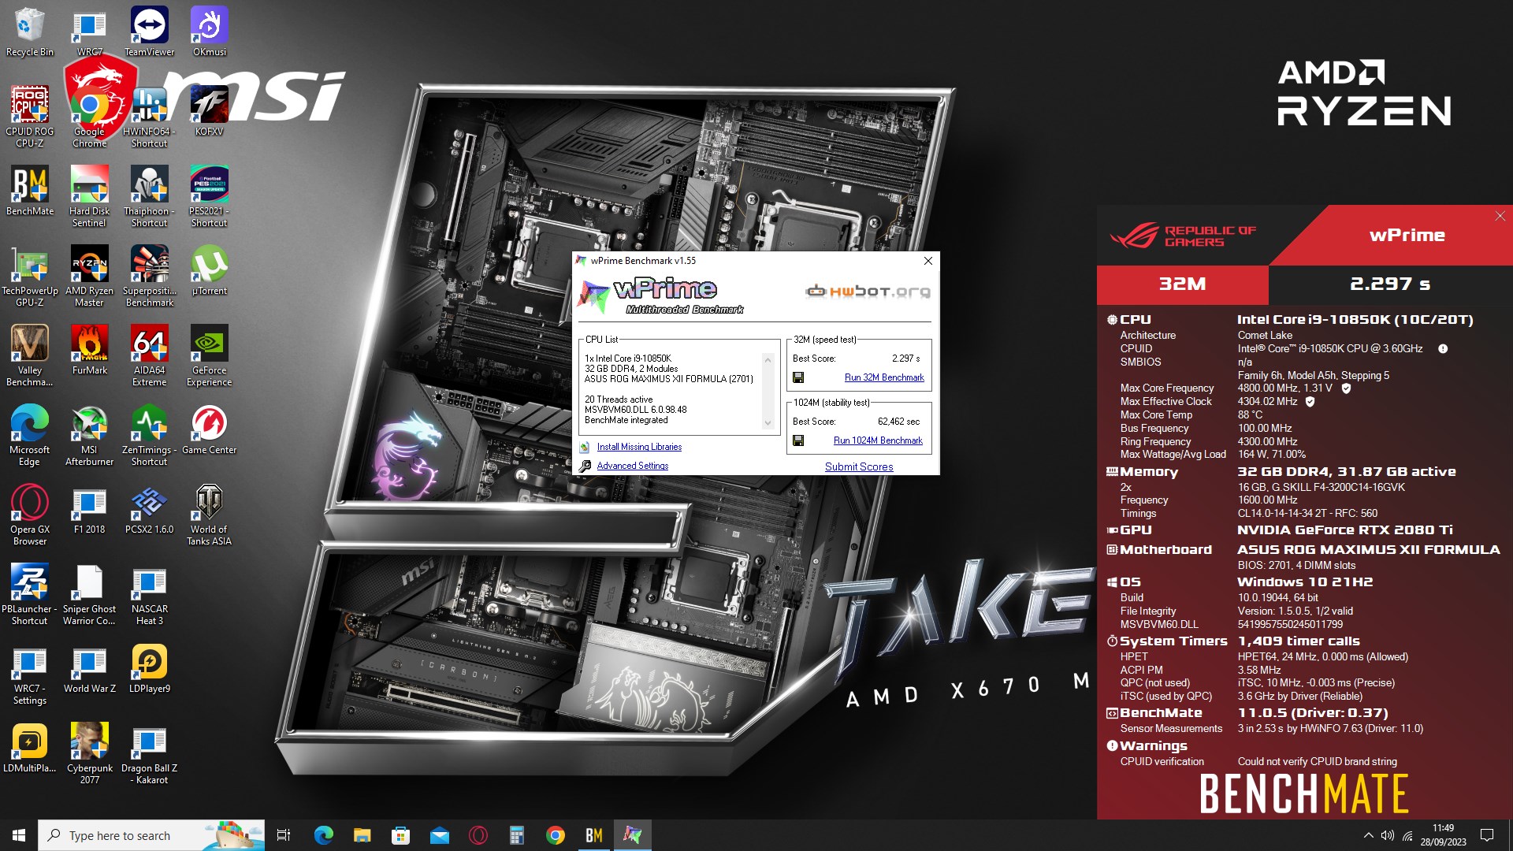
Task: Close the wPrime Benchmark window
Action: coord(928,261)
